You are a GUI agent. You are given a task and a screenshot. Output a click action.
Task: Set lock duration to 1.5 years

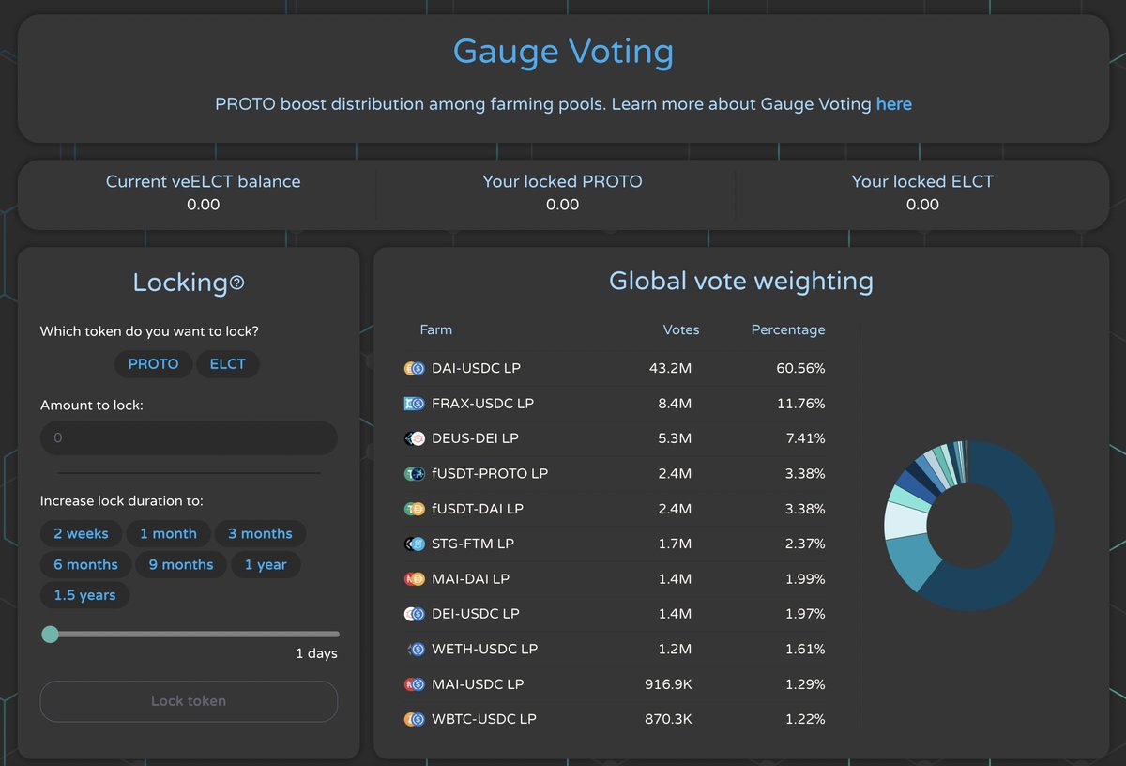(84, 595)
